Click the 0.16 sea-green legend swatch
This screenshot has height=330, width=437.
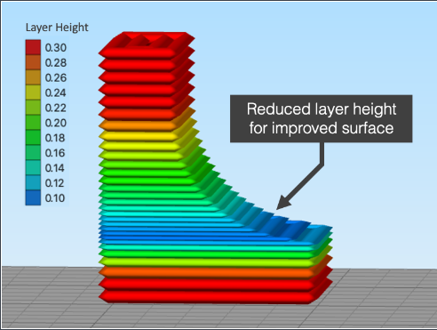(x=33, y=152)
